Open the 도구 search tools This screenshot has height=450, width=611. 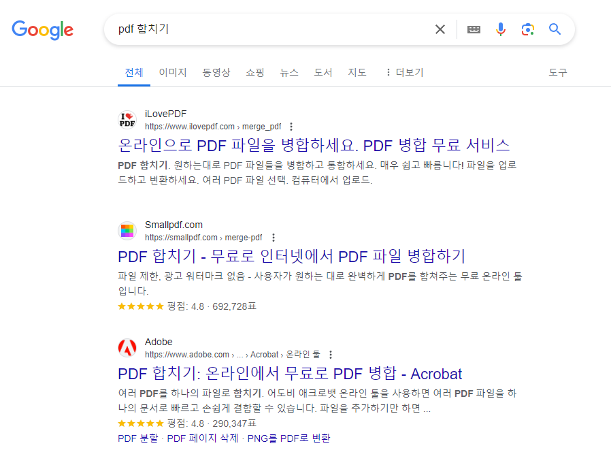(x=558, y=73)
